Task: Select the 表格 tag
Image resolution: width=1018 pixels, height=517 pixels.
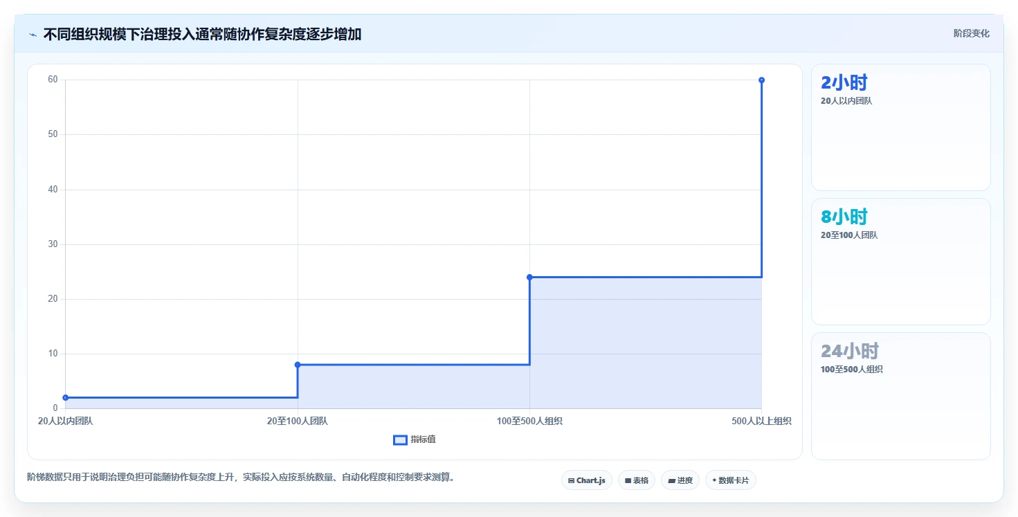Action: [x=637, y=480]
